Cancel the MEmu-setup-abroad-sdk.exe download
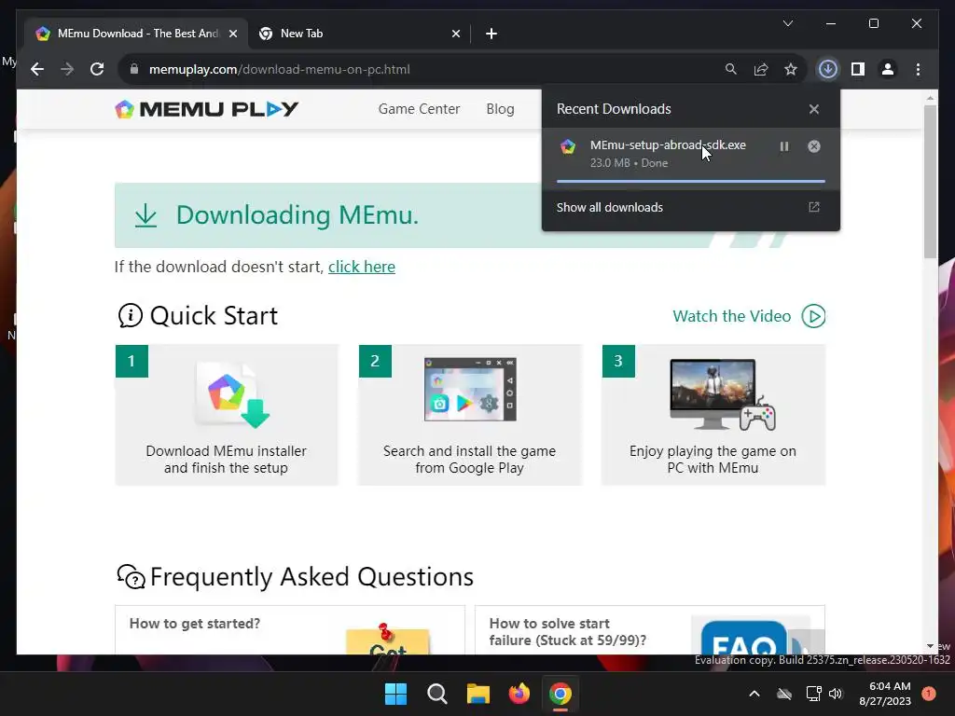 pos(813,146)
